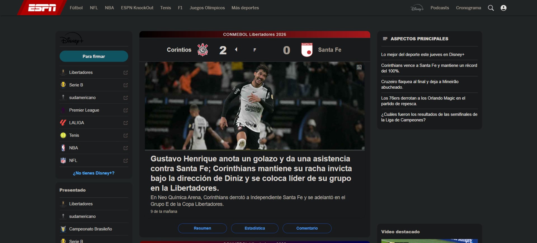Open the F1 menu
This screenshot has height=243, width=537.
(x=180, y=8)
